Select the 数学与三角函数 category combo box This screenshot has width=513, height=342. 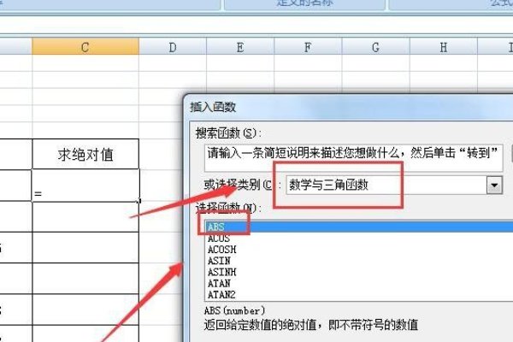click(x=394, y=186)
